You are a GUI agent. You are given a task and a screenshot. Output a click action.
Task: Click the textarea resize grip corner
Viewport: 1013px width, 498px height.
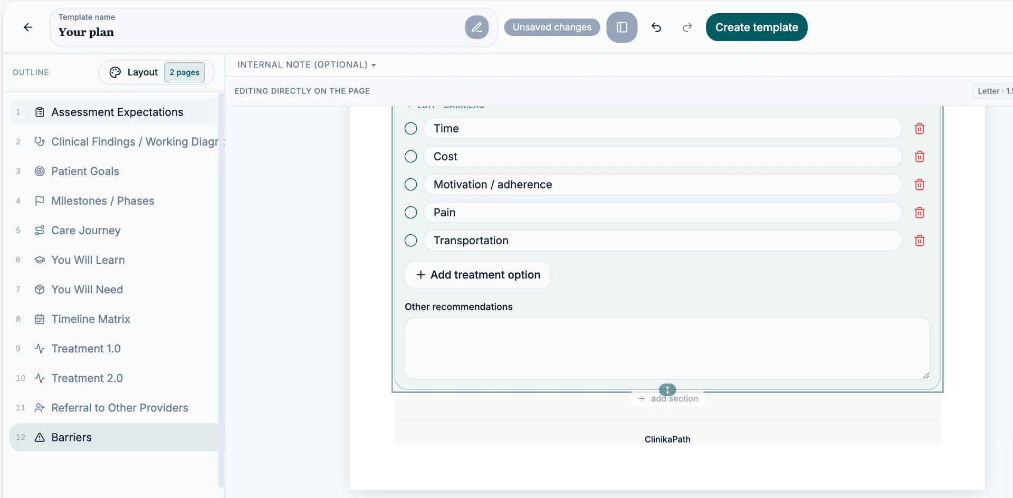tap(926, 376)
